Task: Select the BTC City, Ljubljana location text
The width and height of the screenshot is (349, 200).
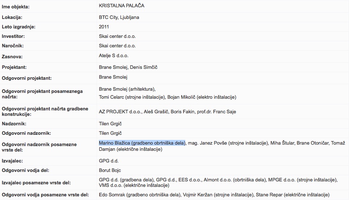Action: click(x=119, y=17)
